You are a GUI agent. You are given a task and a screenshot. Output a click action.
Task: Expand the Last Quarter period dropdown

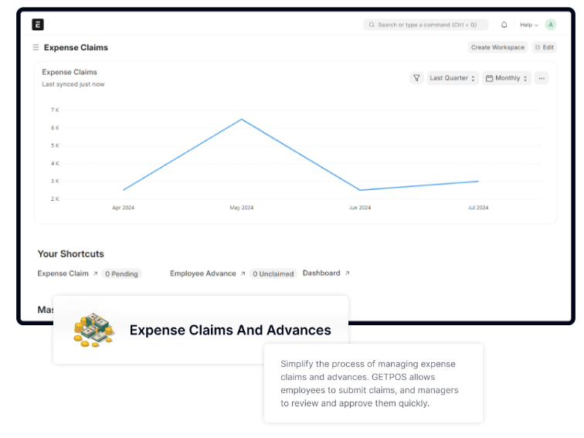(x=453, y=78)
